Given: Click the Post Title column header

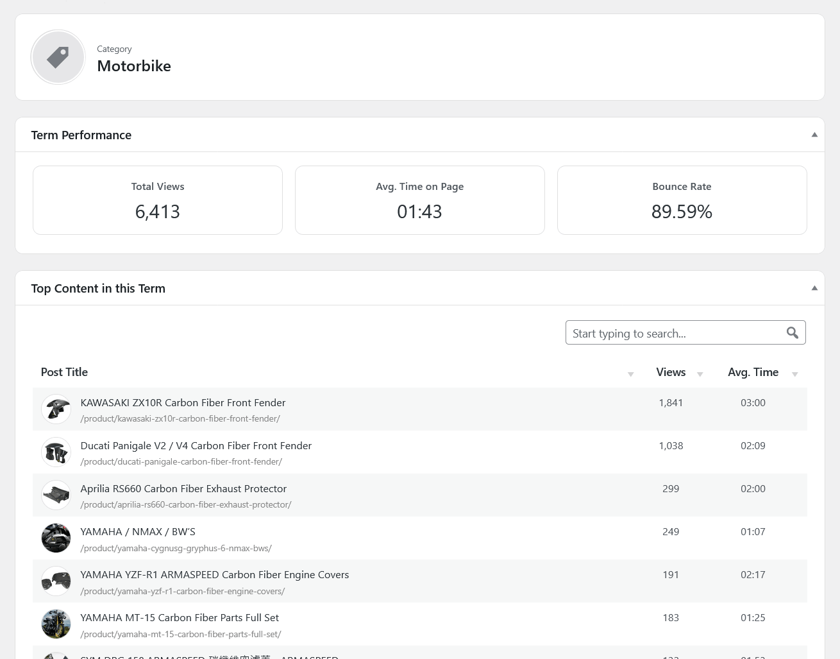Looking at the screenshot, I should click(64, 372).
